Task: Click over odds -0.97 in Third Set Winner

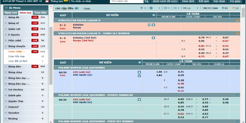Action: 225,41
